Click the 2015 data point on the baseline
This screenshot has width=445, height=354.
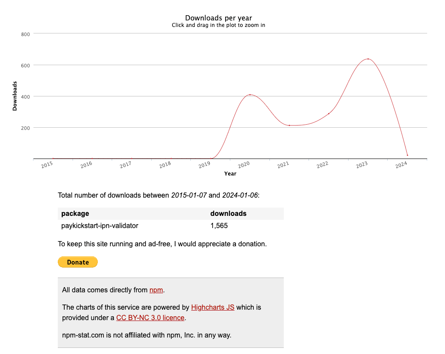[54, 158]
